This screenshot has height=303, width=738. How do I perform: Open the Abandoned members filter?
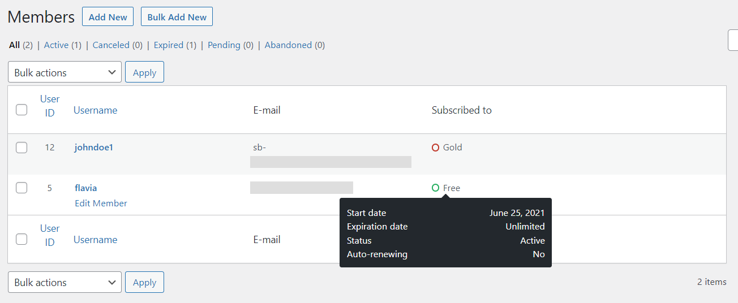coord(288,45)
